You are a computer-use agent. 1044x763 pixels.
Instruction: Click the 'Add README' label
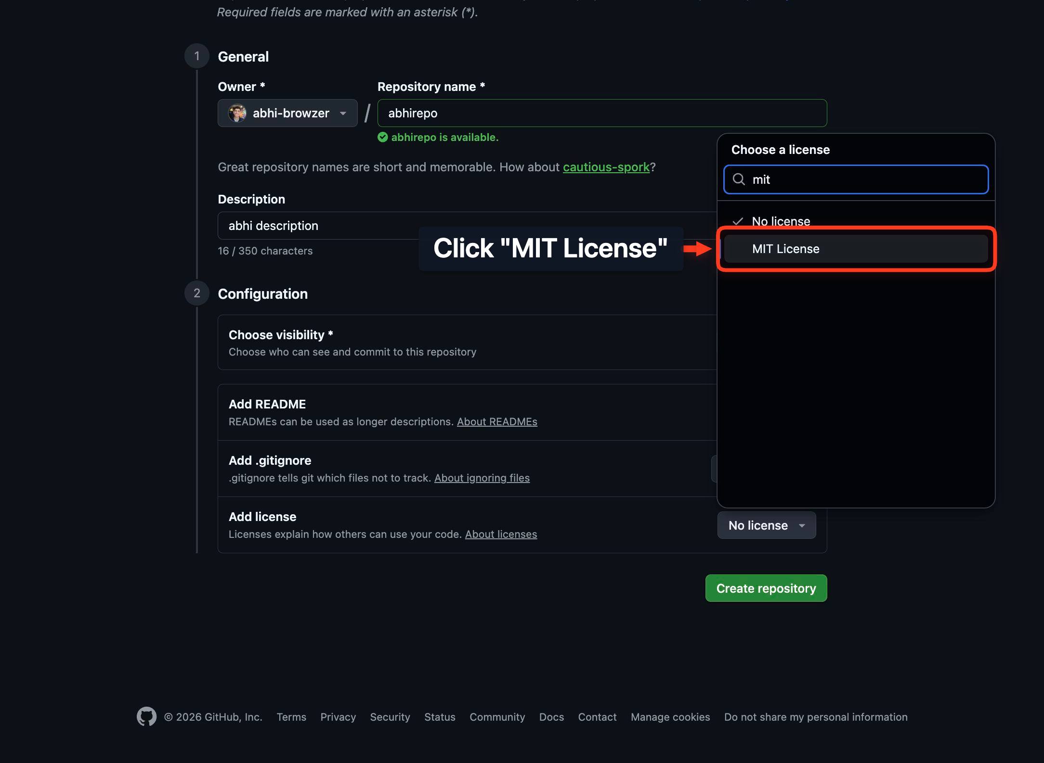[x=267, y=404]
